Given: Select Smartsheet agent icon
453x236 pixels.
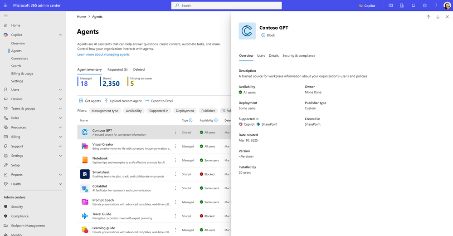Looking at the screenshot, I should click(85, 174).
